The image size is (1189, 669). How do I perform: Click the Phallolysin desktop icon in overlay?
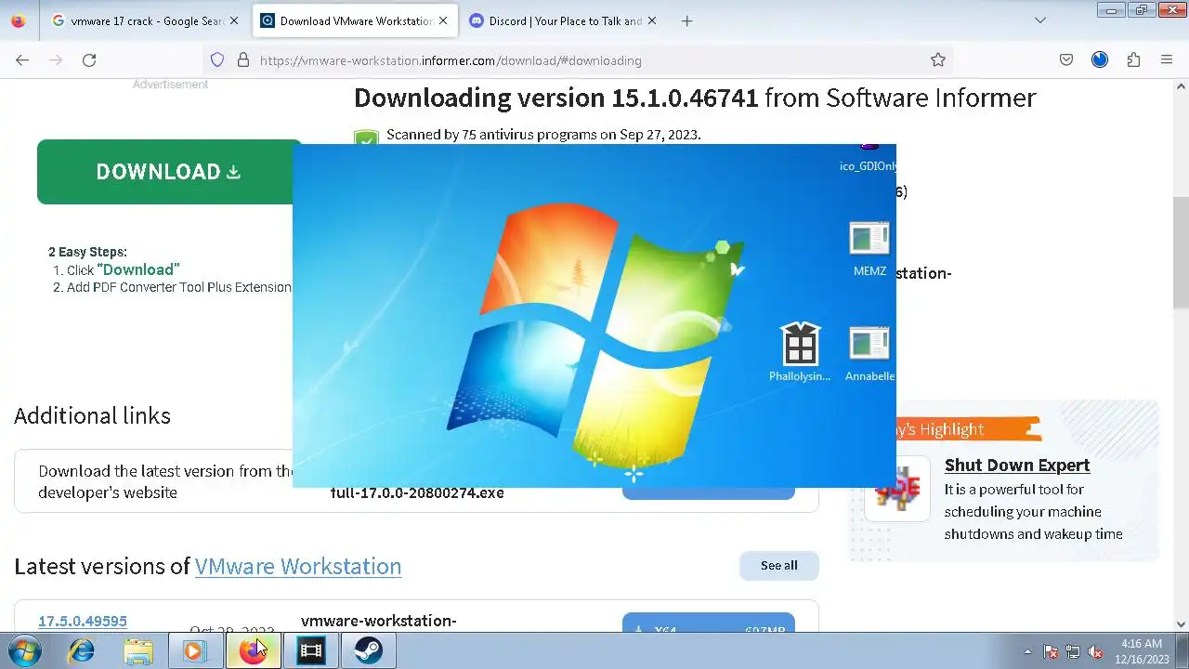(x=799, y=353)
